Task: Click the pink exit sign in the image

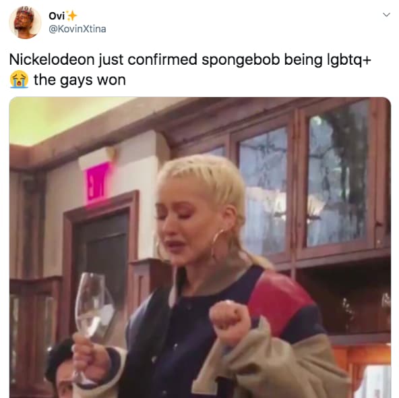Action: (98, 182)
